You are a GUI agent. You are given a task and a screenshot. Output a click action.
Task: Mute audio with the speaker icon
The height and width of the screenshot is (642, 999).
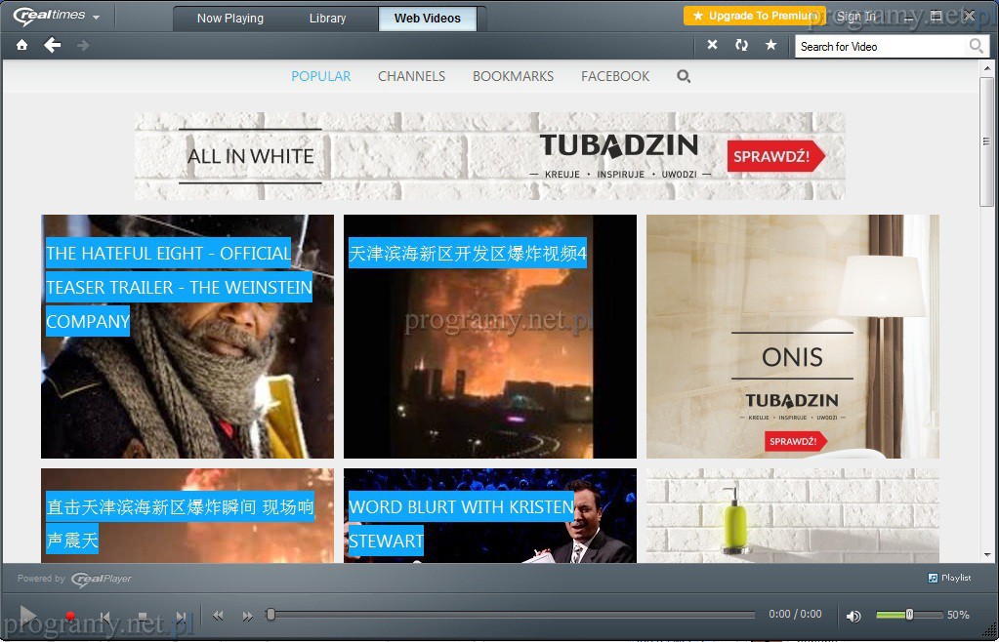(853, 616)
